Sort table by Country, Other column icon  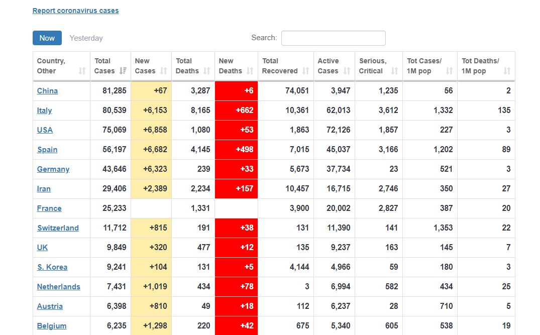click(82, 71)
